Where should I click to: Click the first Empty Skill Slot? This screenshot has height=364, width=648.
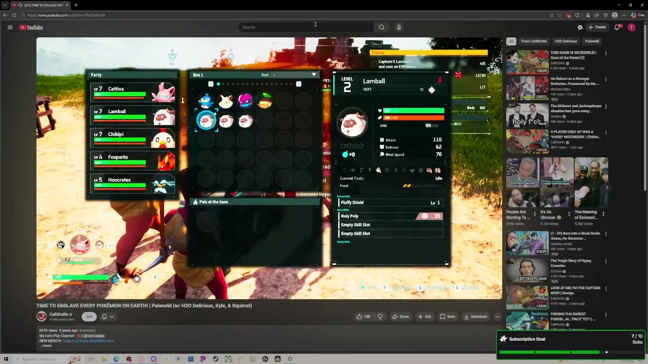pyautogui.click(x=390, y=224)
